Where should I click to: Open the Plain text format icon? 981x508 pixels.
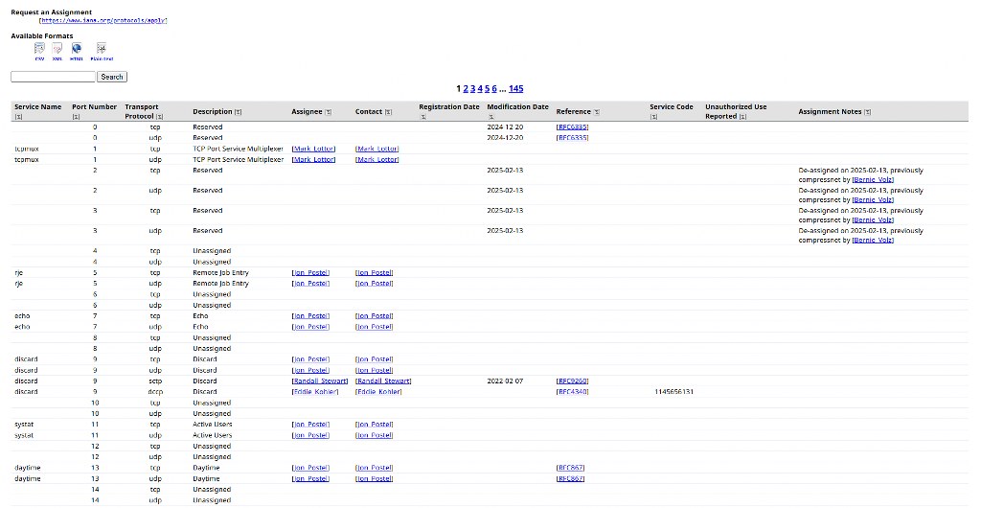click(x=102, y=50)
